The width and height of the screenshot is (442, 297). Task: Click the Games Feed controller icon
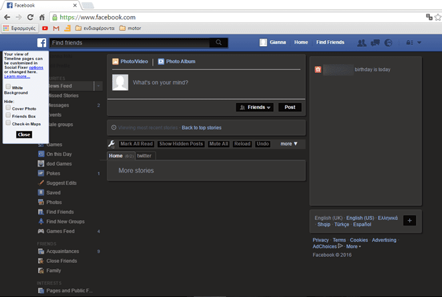[x=41, y=231]
